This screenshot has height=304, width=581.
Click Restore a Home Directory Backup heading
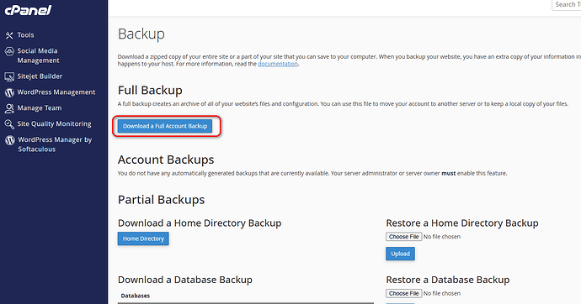click(x=462, y=223)
